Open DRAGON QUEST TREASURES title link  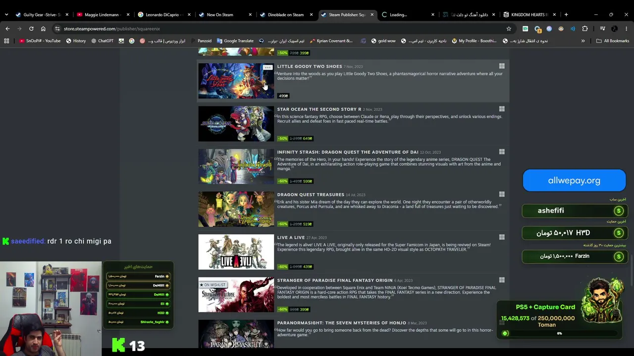coord(311,194)
